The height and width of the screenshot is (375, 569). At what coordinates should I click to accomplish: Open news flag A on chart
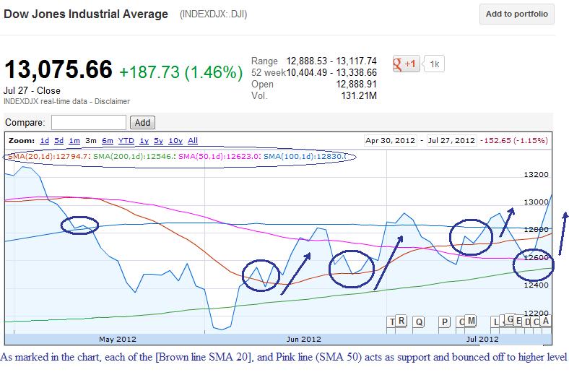[x=545, y=321]
